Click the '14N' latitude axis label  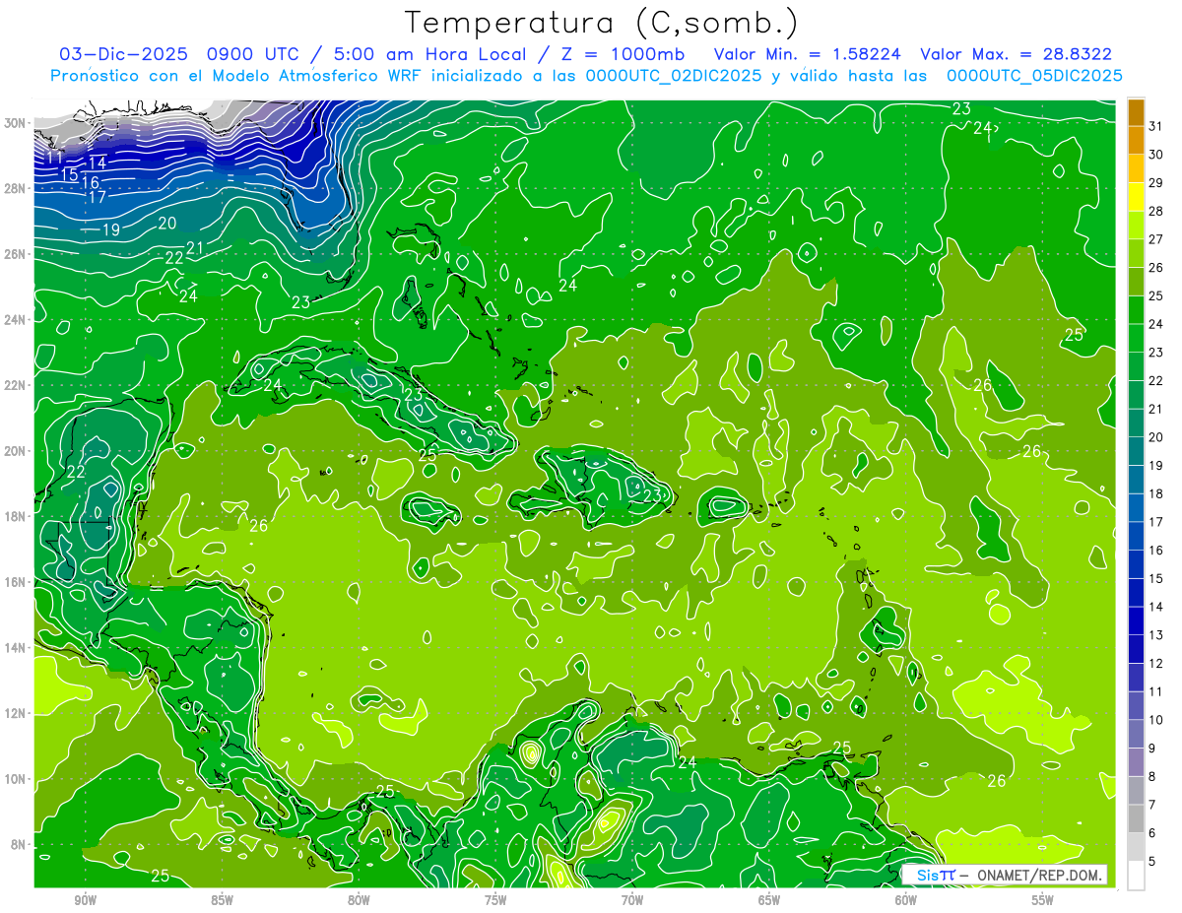coord(17,648)
